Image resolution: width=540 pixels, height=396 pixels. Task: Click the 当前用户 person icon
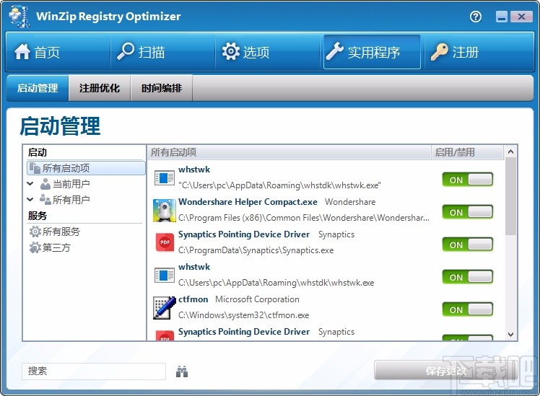coord(45,184)
